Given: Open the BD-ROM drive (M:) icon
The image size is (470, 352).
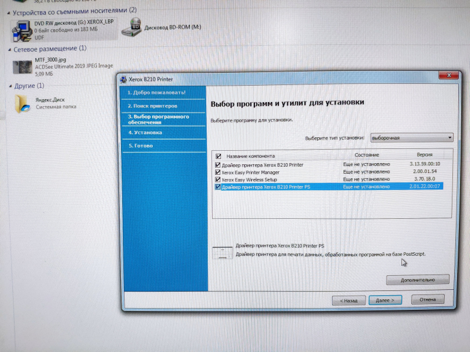Looking at the screenshot, I should [136, 26].
